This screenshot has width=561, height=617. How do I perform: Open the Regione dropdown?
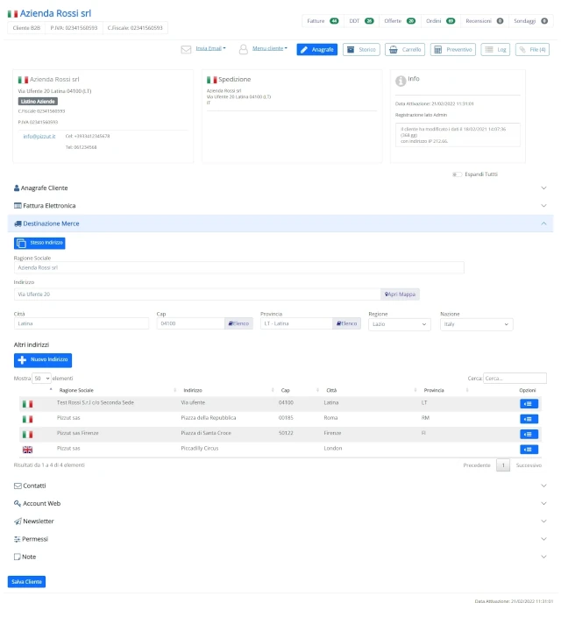pos(399,324)
